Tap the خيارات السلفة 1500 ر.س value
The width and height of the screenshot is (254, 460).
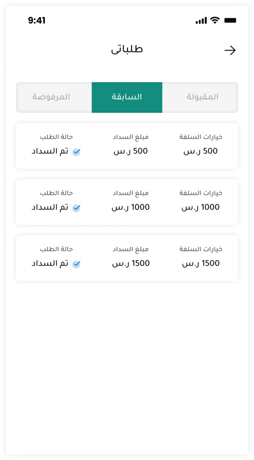pos(201,264)
